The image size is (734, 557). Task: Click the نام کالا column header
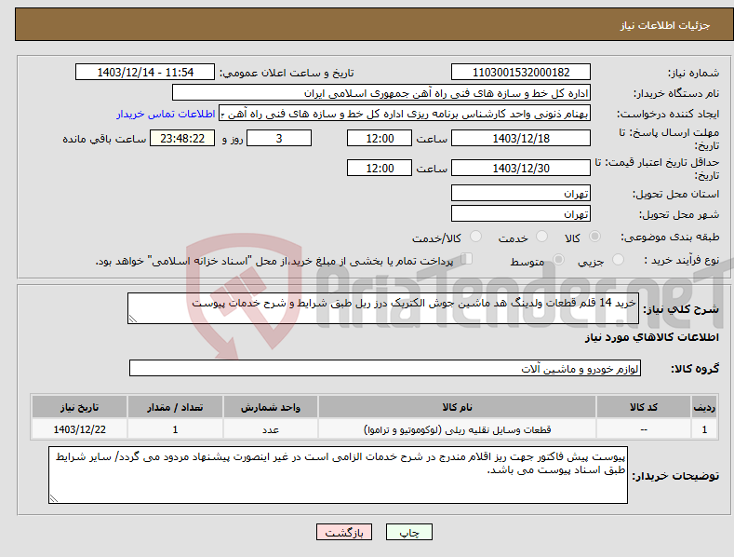[x=457, y=407]
